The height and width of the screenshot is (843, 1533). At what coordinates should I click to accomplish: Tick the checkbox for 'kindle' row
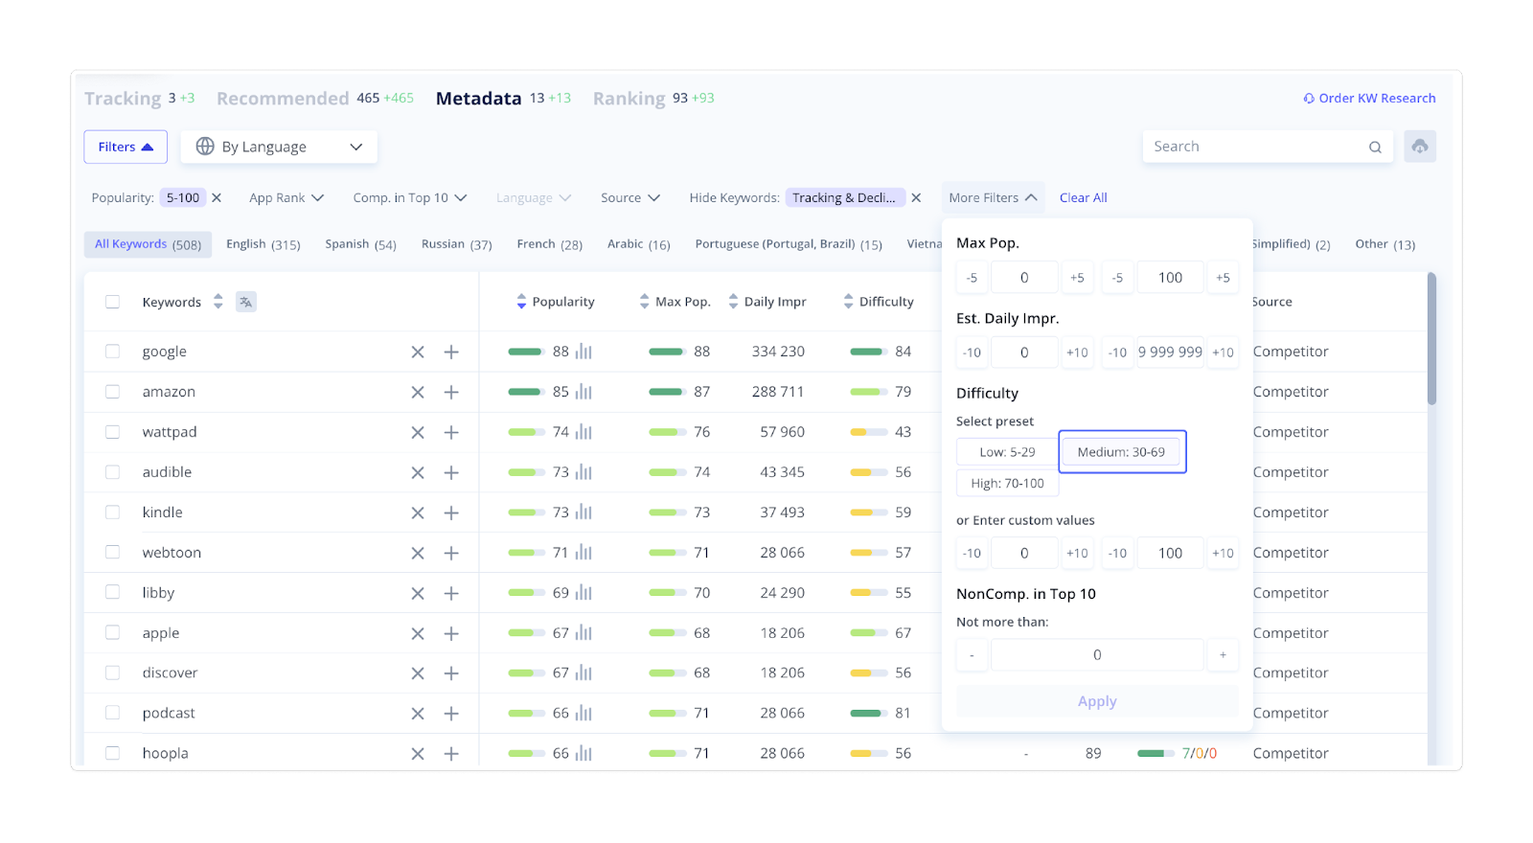pyautogui.click(x=113, y=513)
